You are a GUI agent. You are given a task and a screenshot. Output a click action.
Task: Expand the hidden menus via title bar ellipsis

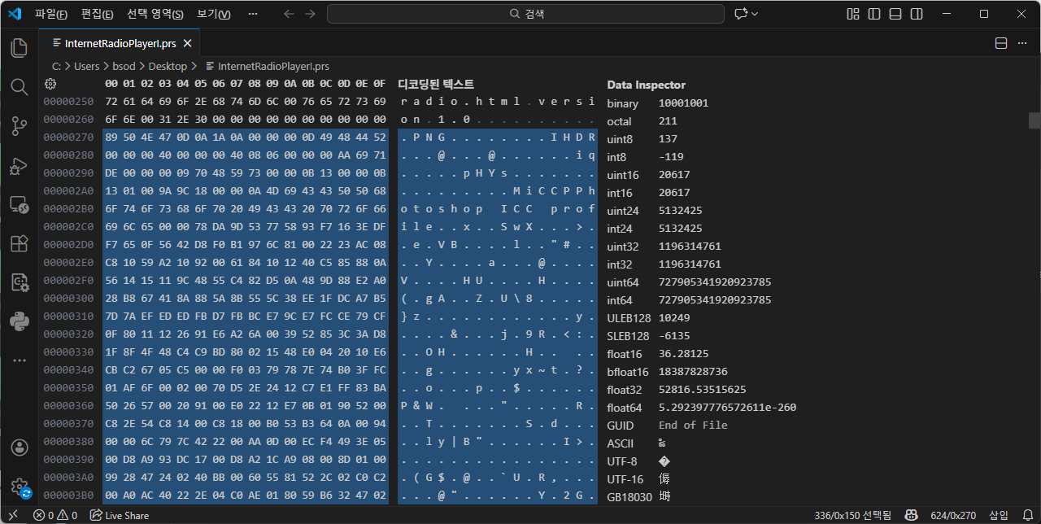pyautogui.click(x=253, y=14)
